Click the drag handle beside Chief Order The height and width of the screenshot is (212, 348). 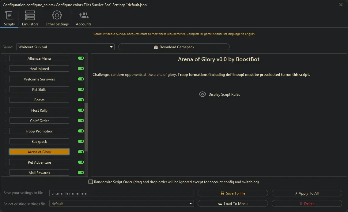(5, 121)
